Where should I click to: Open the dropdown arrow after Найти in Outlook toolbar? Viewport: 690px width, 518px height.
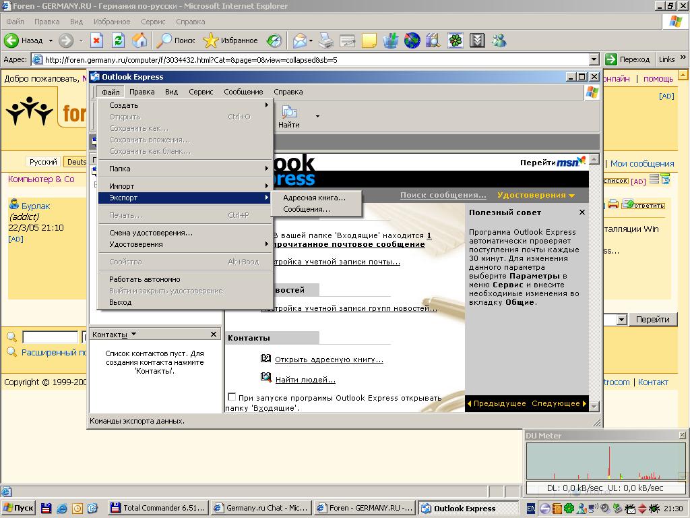[317, 117]
